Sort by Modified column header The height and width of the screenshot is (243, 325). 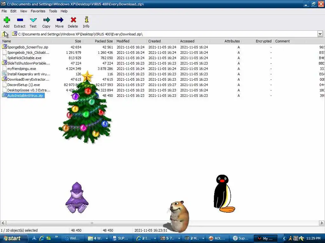point(130,41)
